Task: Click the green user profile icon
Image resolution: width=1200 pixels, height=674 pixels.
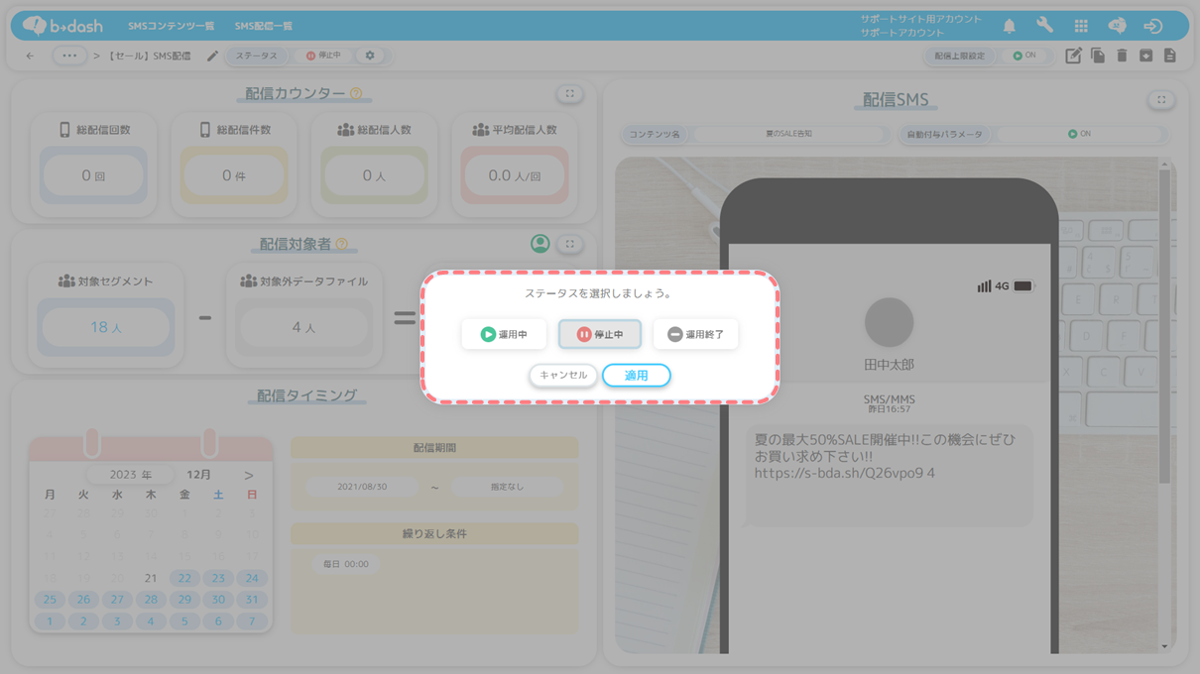Action: [x=540, y=243]
